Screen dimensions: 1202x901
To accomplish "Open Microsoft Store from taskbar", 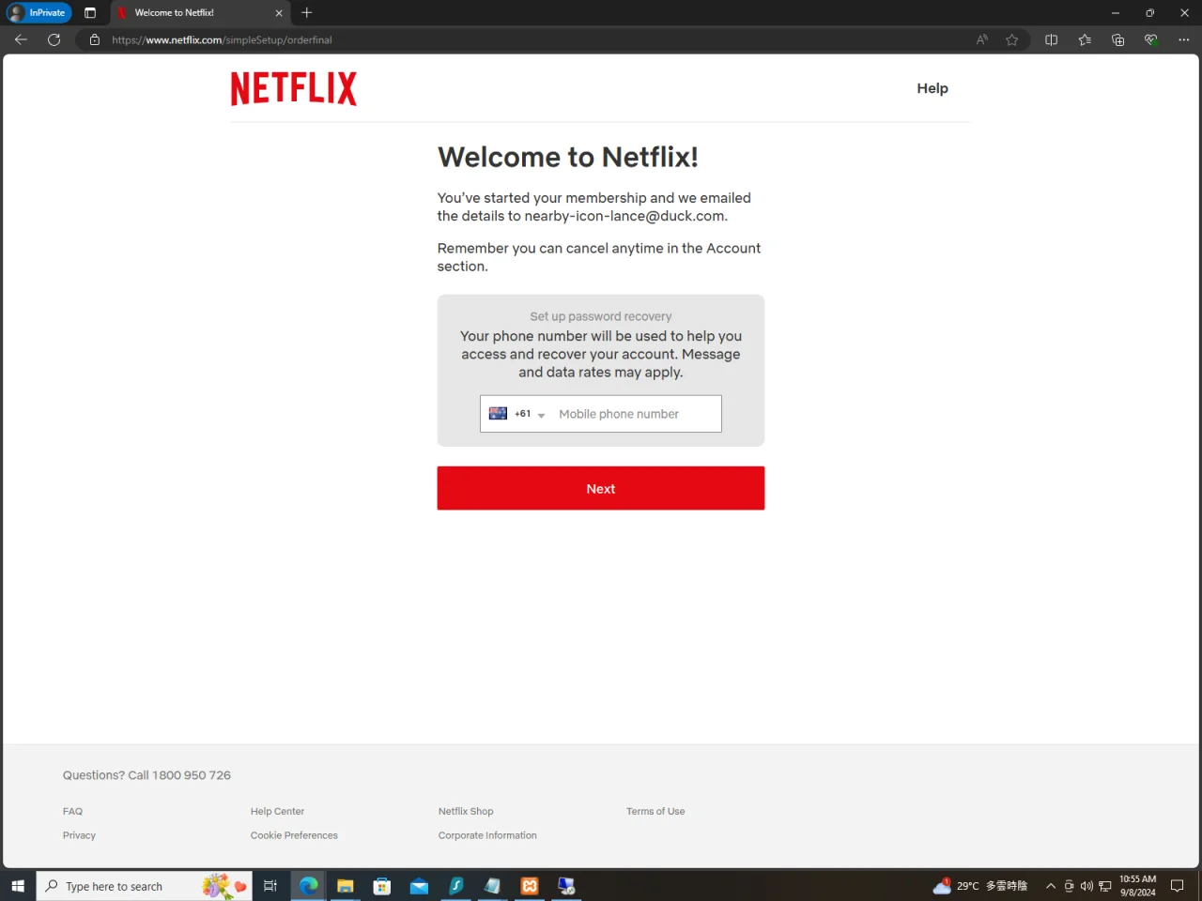I will coord(382,886).
